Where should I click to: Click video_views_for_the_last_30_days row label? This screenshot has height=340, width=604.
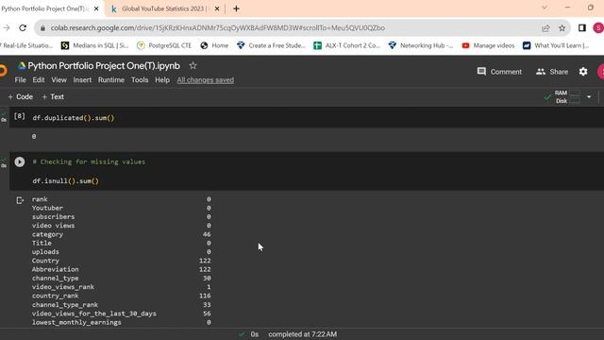[94, 314]
